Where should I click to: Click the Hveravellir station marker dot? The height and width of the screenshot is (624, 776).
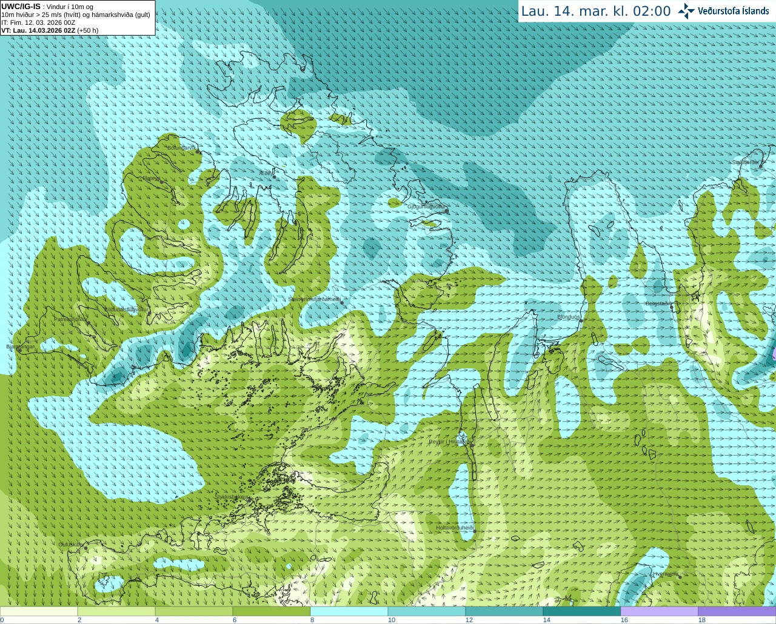coord(680,577)
